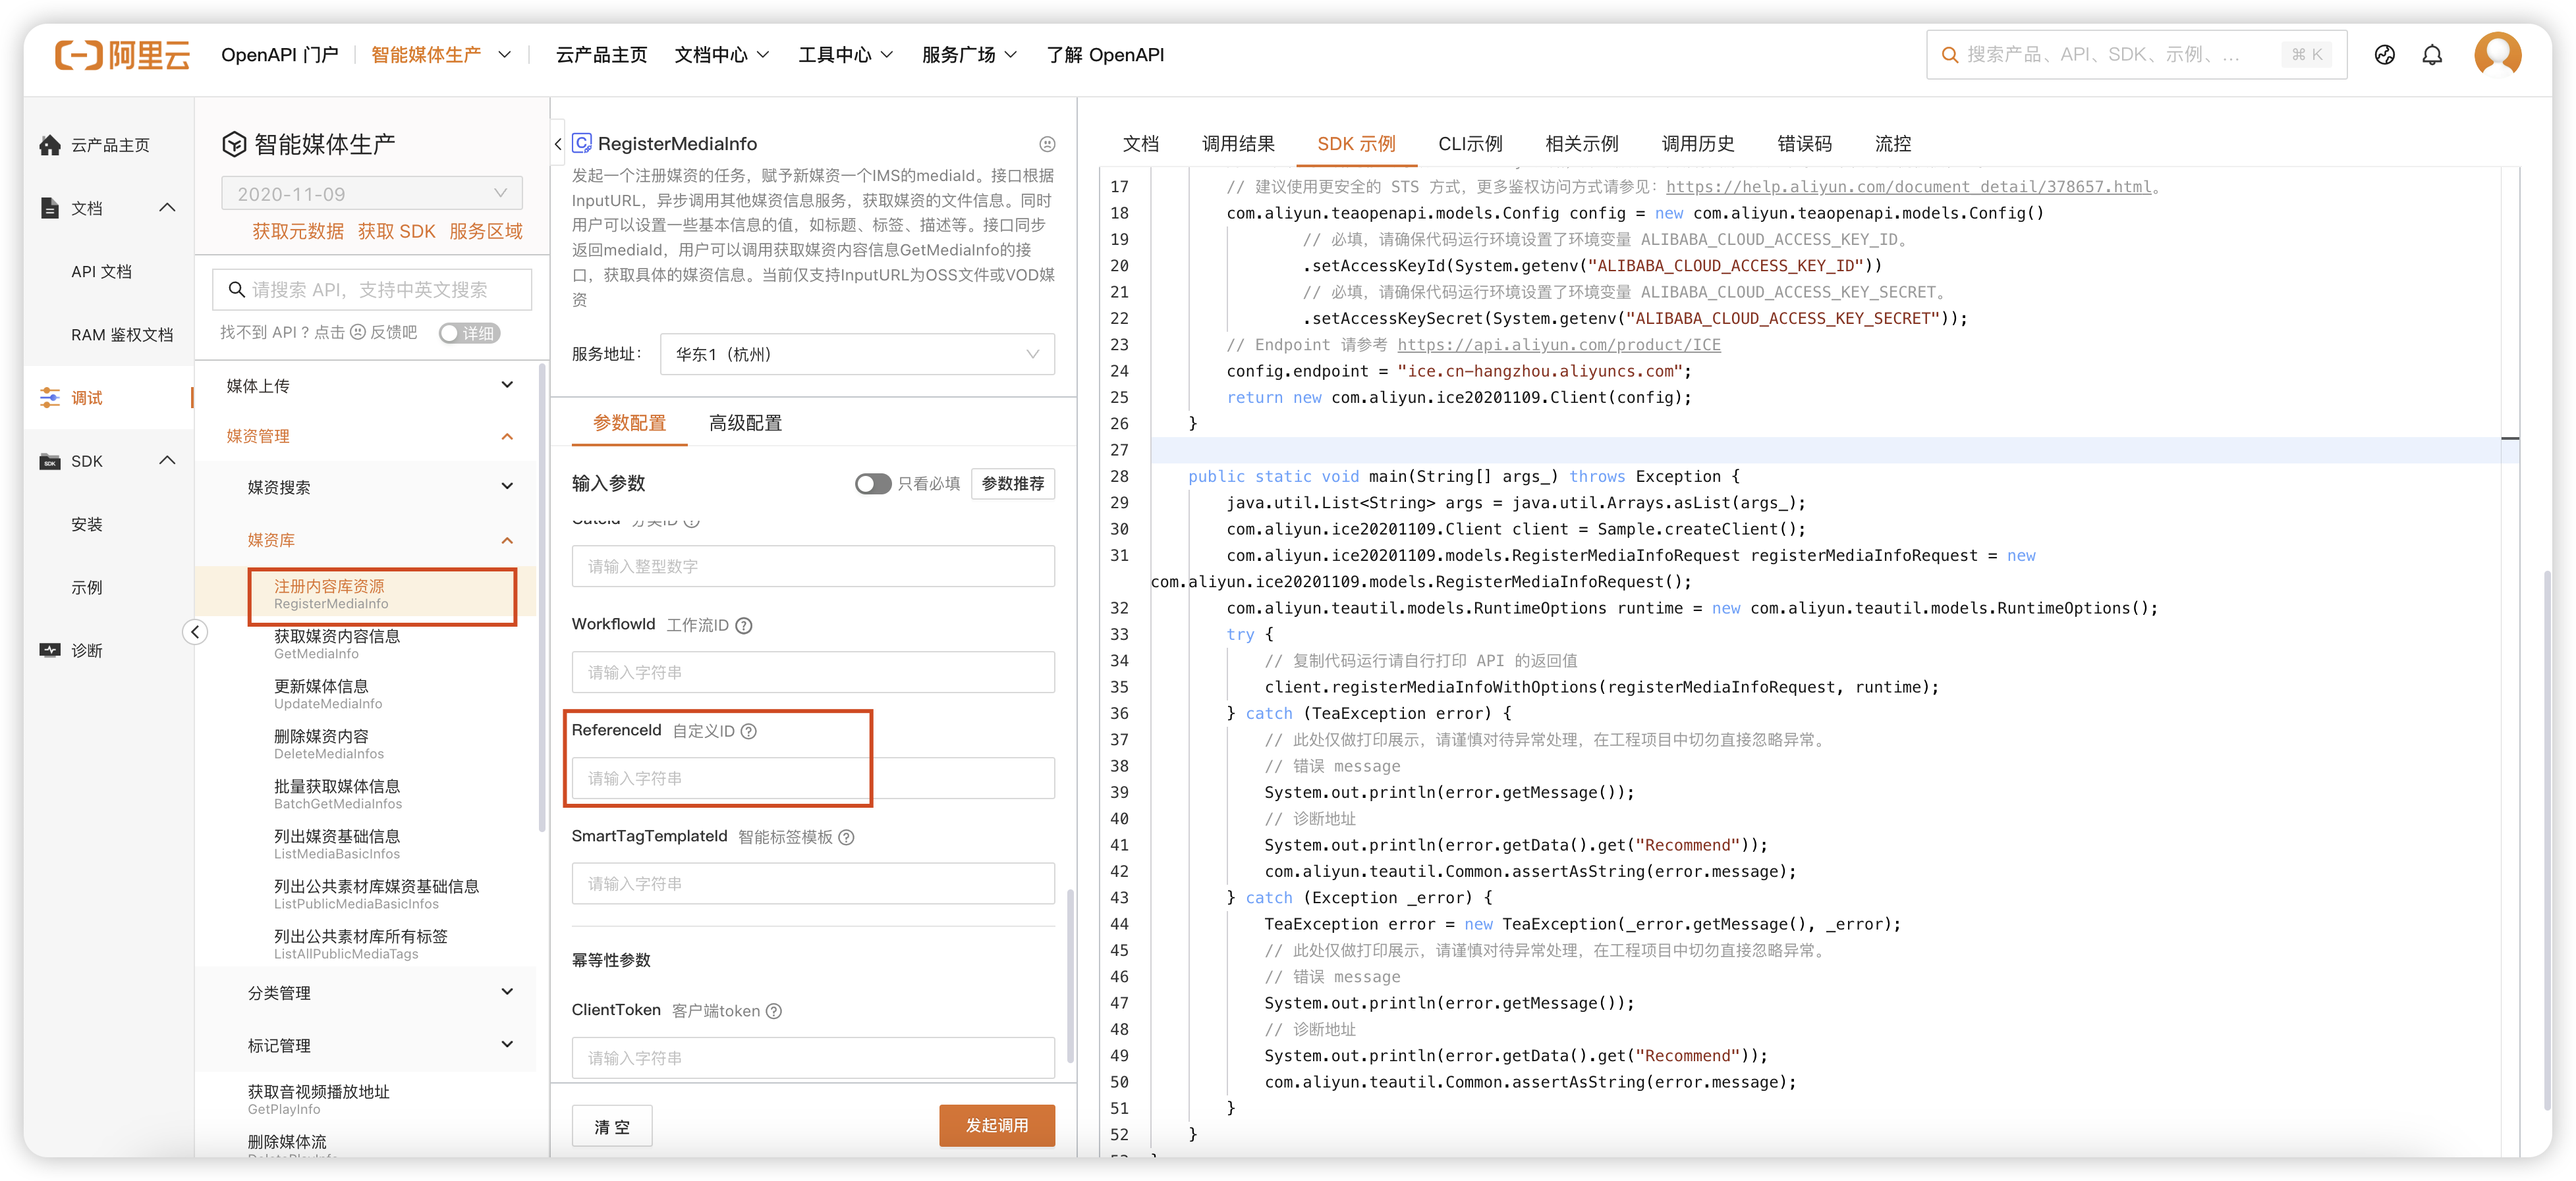Image resolution: width=2576 pixels, height=1181 pixels.
Task: Click the 清空 button
Action: click(612, 1127)
